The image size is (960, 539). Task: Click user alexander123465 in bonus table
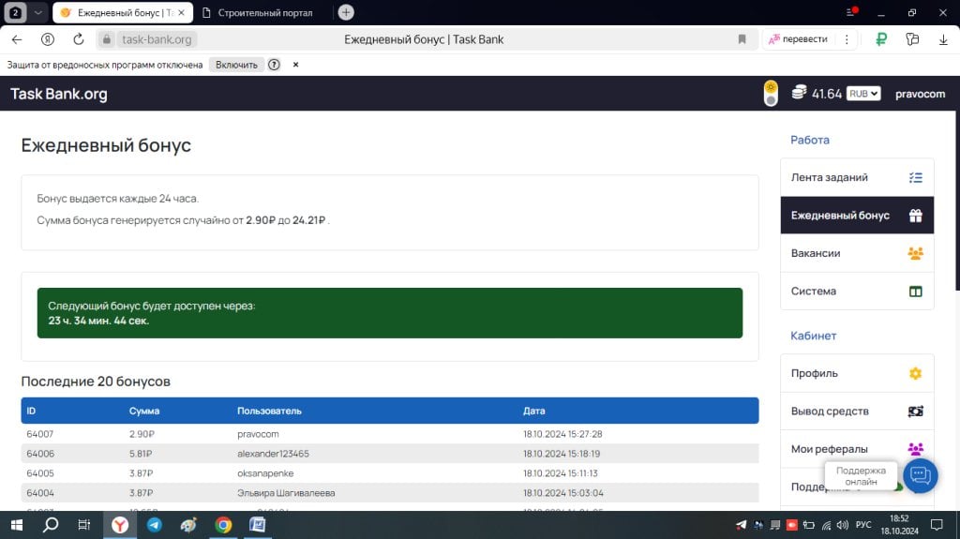tap(273, 454)
